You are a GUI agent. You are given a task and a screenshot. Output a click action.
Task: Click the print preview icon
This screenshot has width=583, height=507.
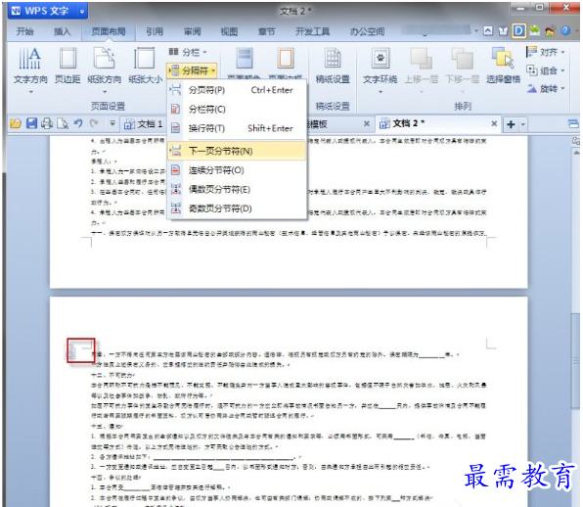click(63, 123)
